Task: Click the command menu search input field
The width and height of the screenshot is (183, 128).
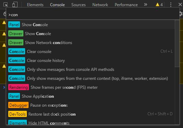Action: click(x=93, y=15)
